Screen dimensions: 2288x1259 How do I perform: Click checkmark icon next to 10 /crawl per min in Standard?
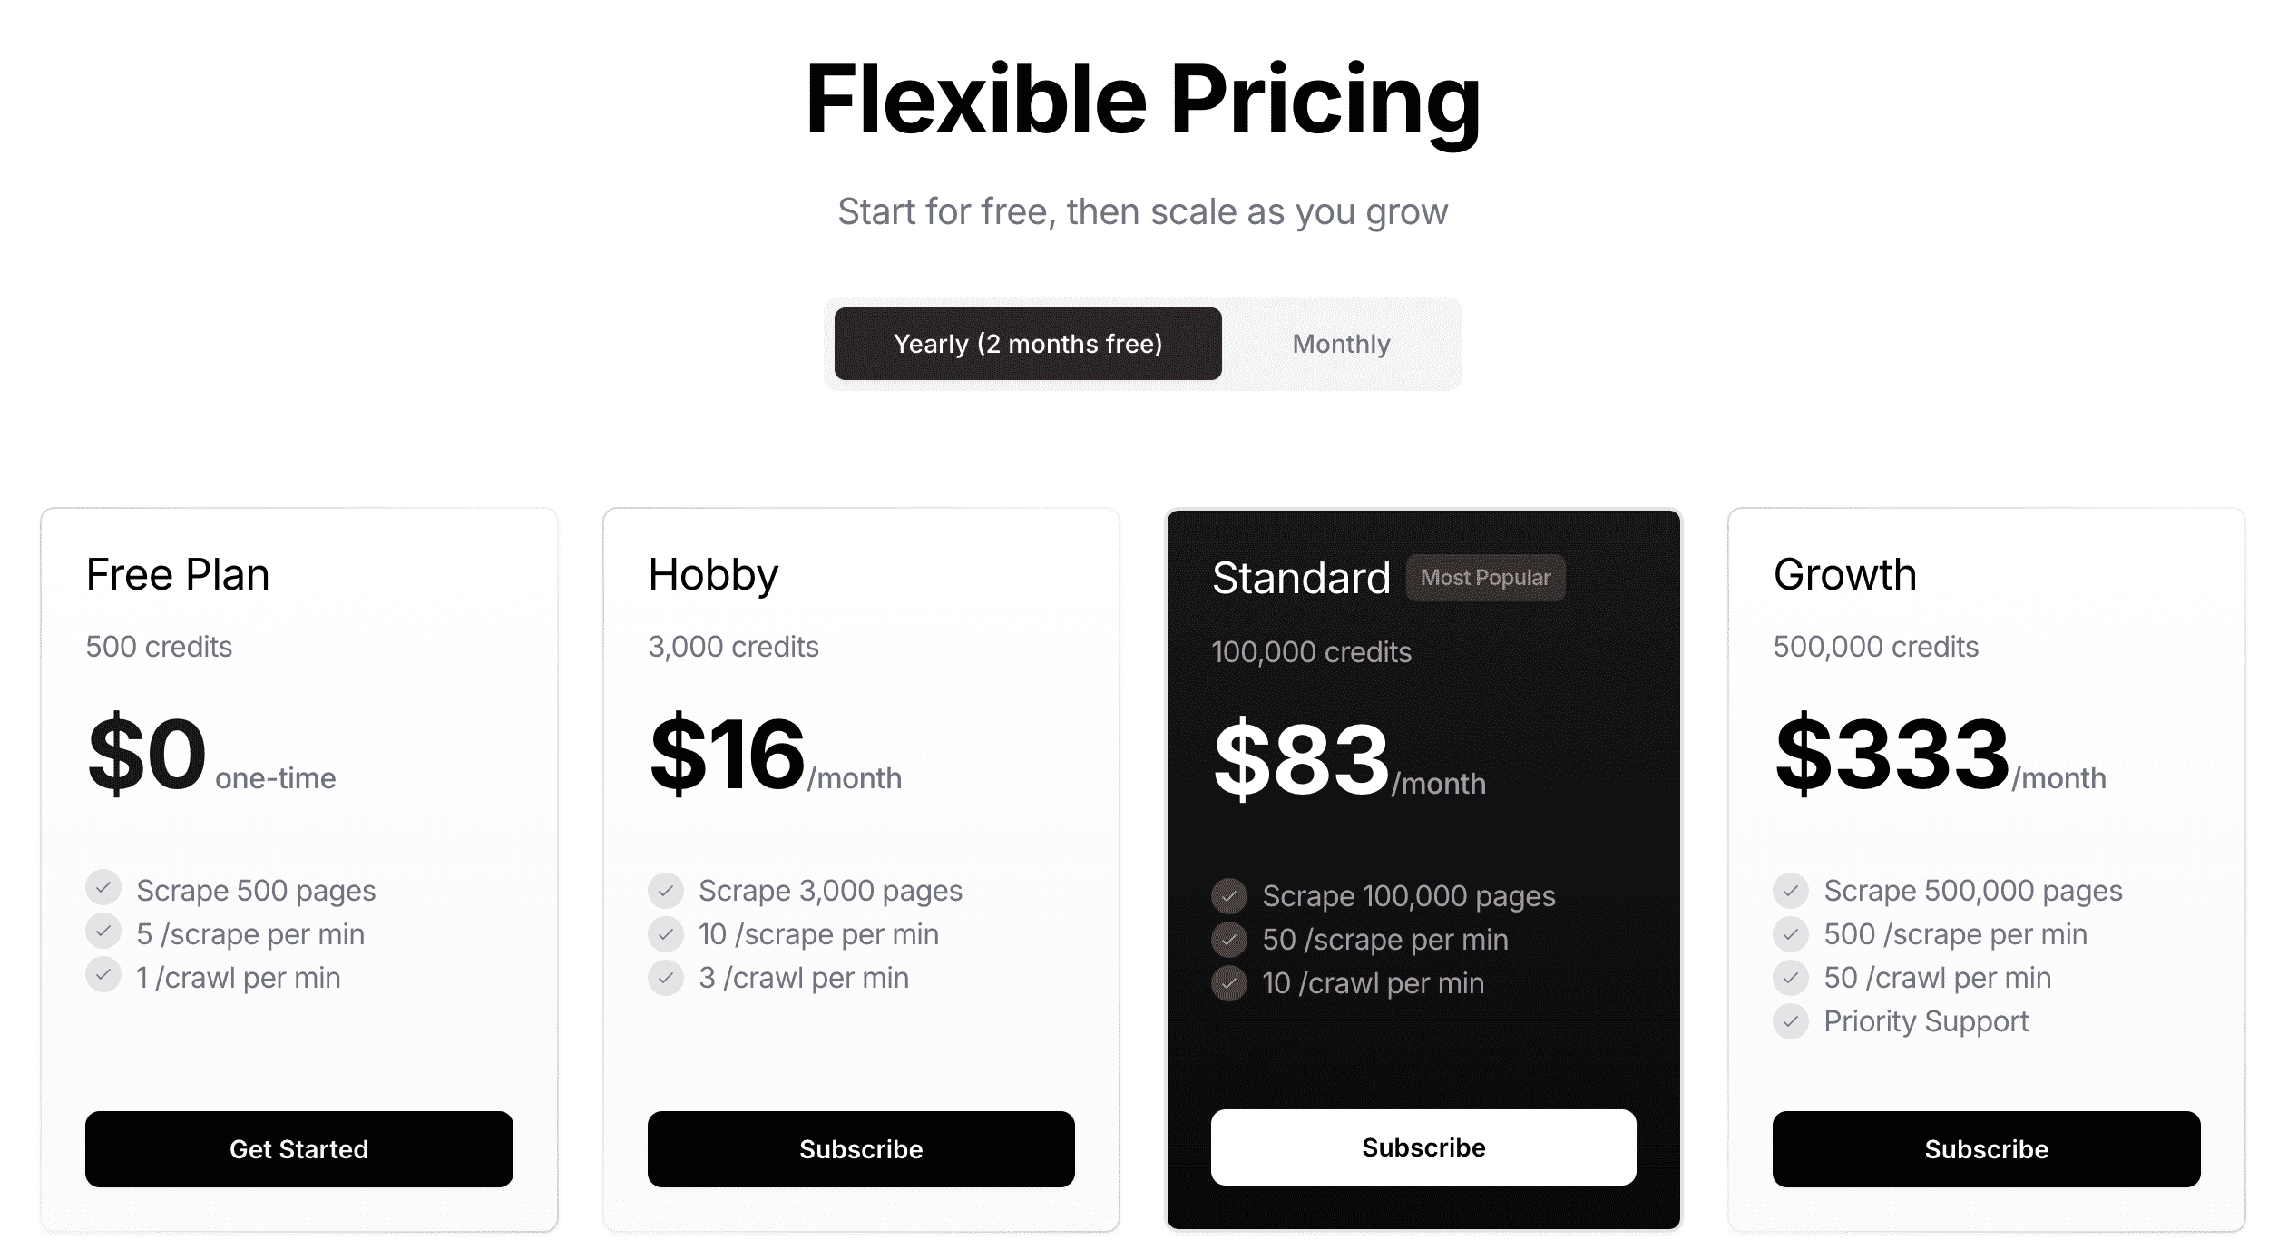pos(1229,983)
